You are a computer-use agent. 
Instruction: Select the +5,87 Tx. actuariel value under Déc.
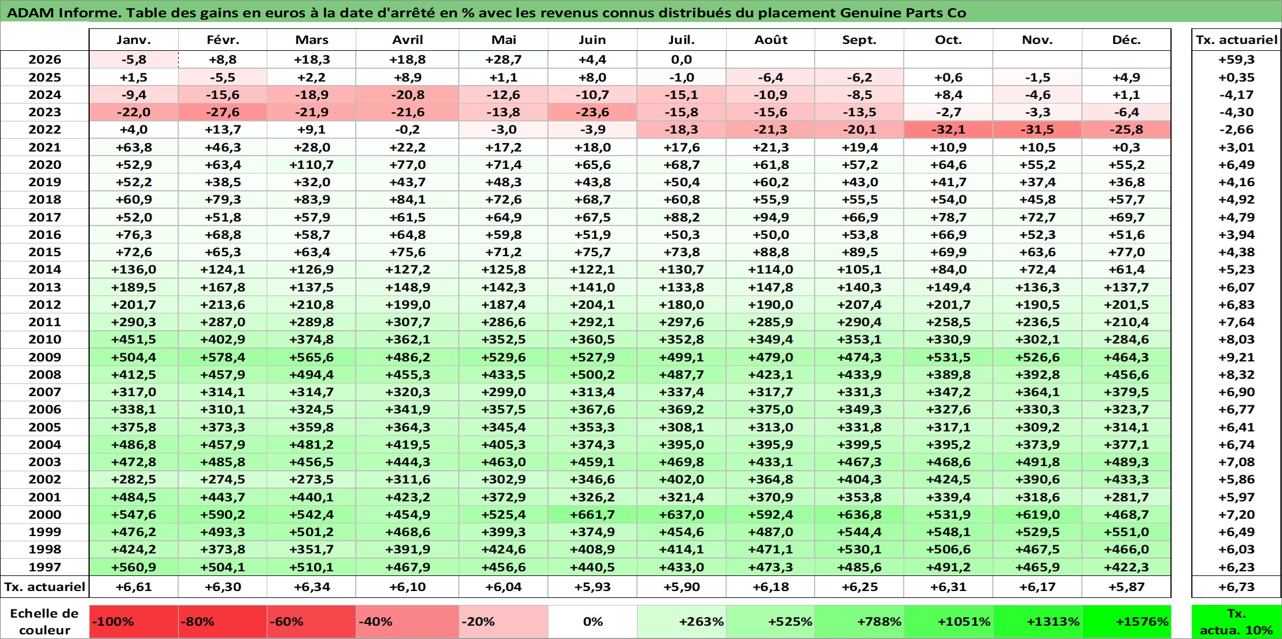pos(1126,587)
